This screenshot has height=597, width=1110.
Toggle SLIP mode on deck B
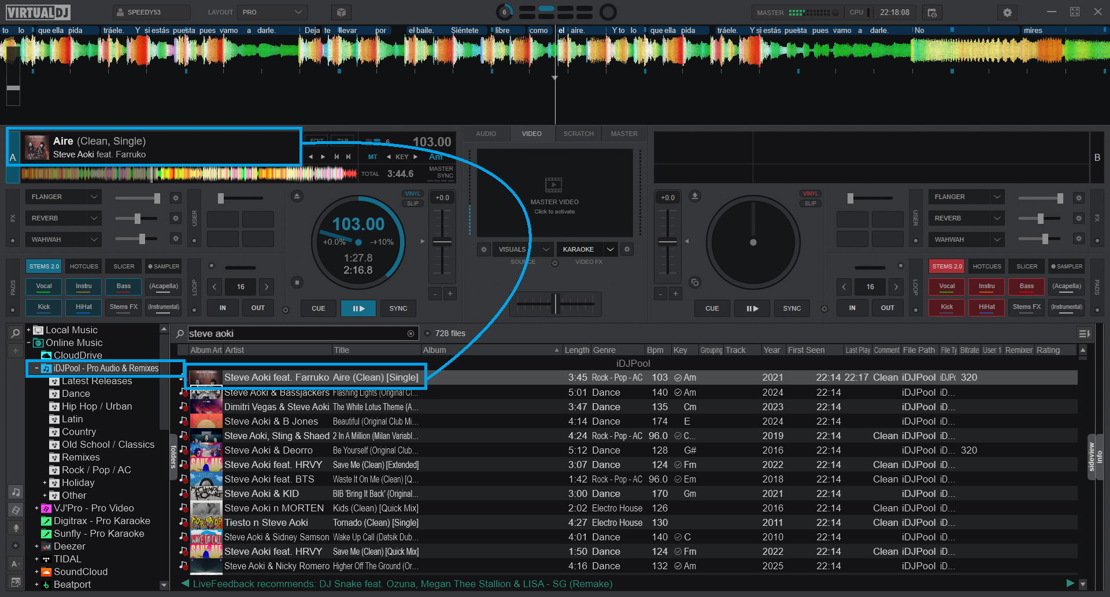pyautogui.click(x=810, y=203)
